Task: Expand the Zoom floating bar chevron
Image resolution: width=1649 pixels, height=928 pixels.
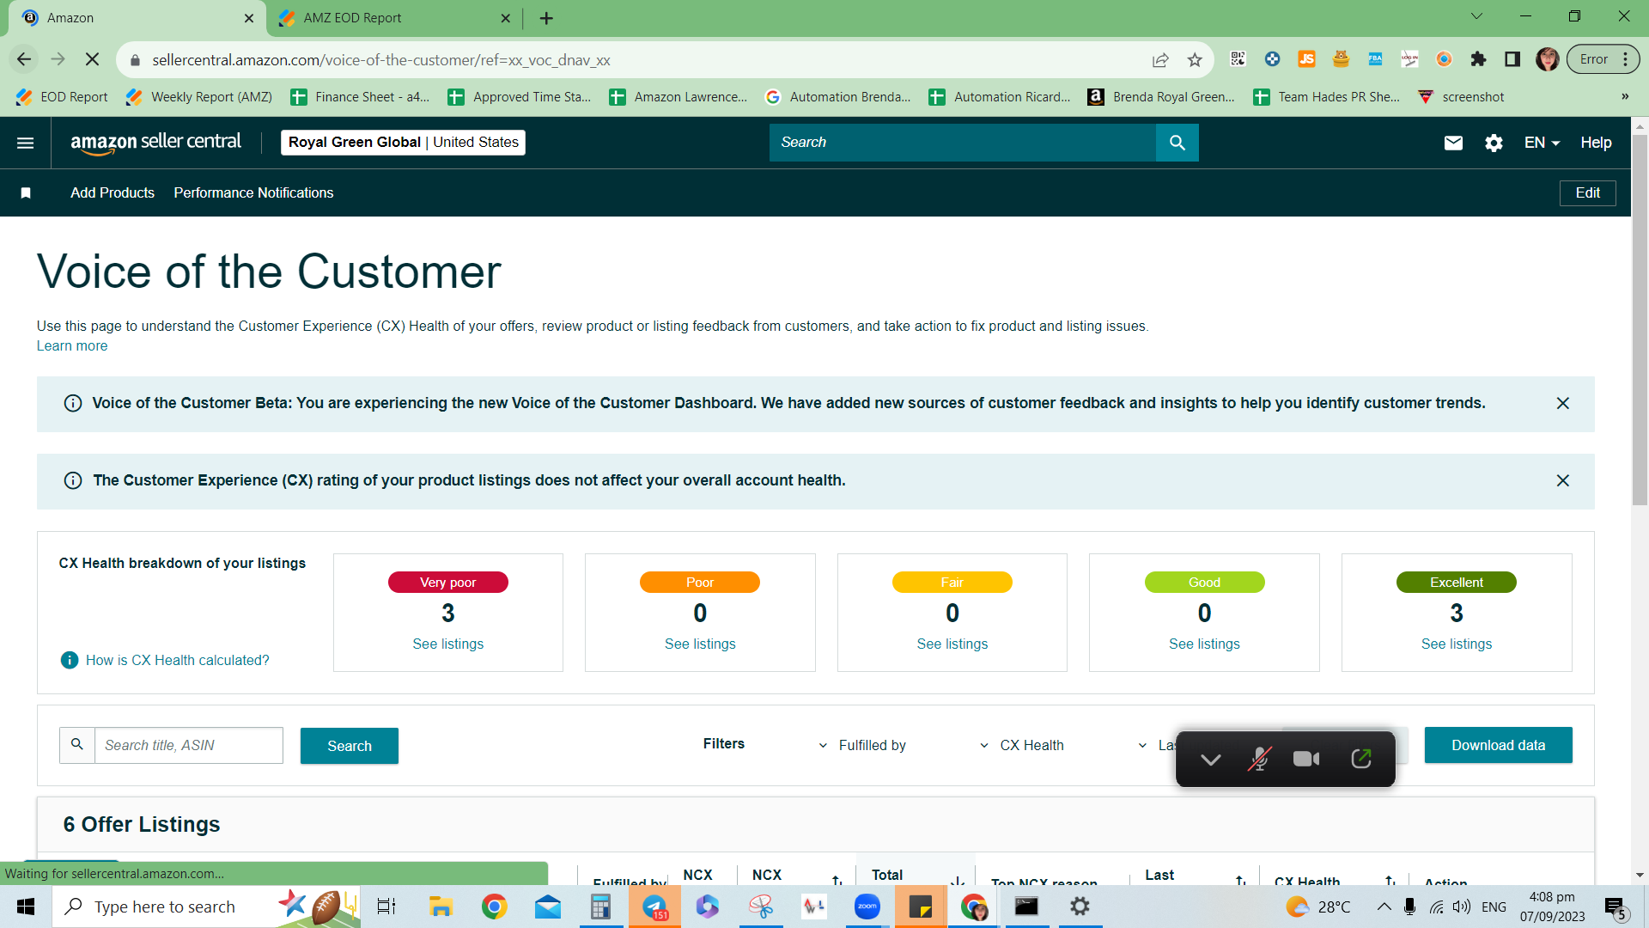Action: [1211, 759]
